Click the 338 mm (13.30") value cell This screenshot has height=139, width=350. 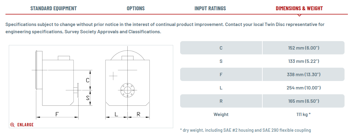pos(304,74)
